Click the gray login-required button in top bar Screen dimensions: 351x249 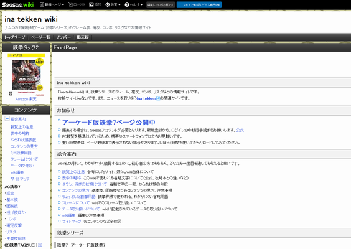click(161, 5)
